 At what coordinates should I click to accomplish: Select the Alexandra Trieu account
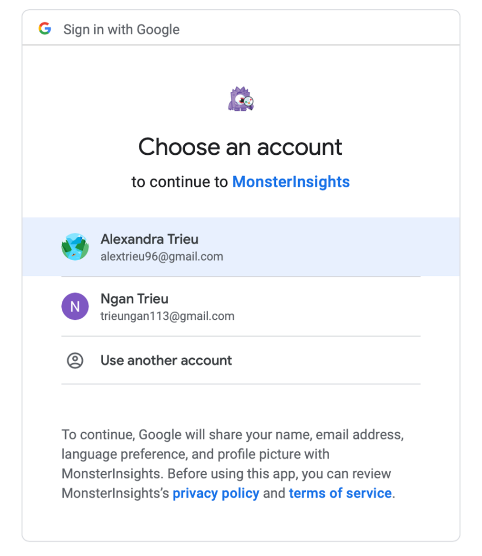(x=241, y=247)
